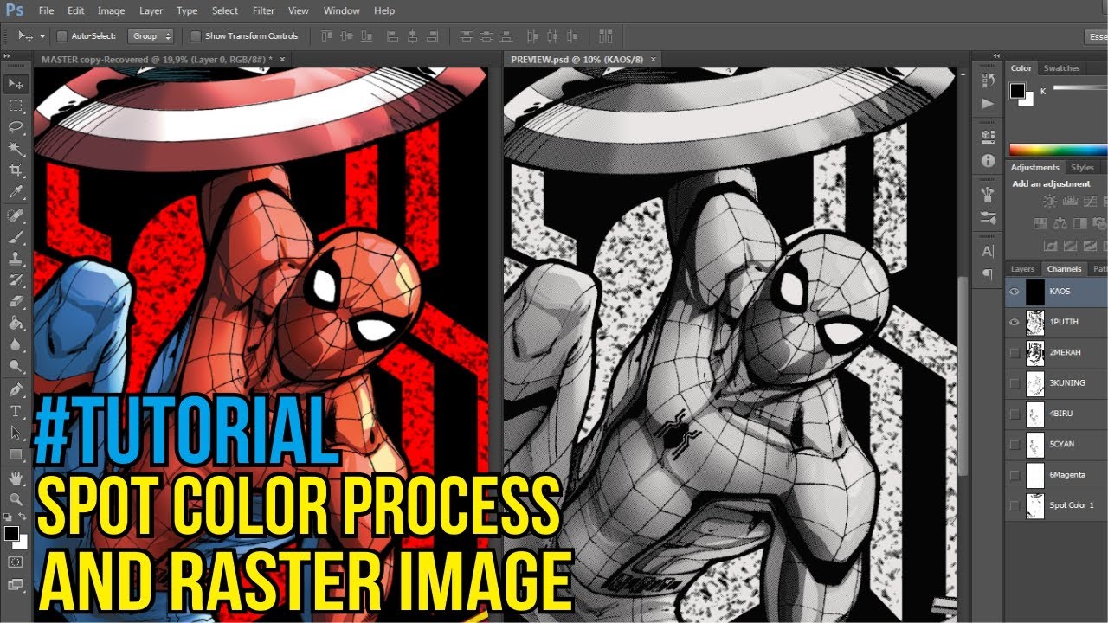Select the Brush tool
This screenshot has height=623, width=1108.
coord(16,236)
